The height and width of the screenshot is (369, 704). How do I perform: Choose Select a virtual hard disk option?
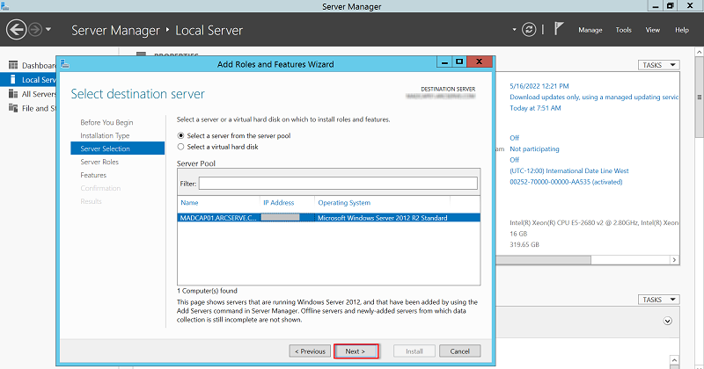click(x=218, y=147)
